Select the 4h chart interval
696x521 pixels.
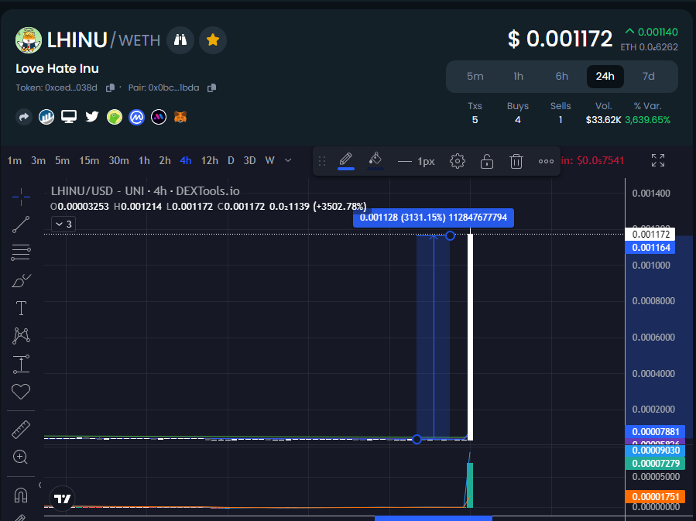click(x=186, y=161)
